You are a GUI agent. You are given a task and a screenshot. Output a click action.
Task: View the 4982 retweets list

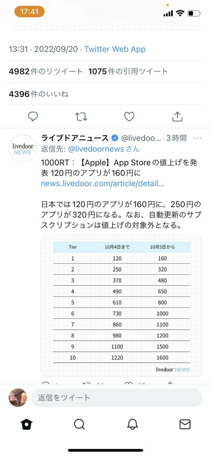click(x=46, y=71)
